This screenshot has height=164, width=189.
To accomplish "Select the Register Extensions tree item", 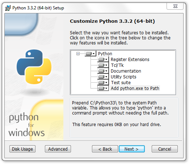I will tap(130, 60).
